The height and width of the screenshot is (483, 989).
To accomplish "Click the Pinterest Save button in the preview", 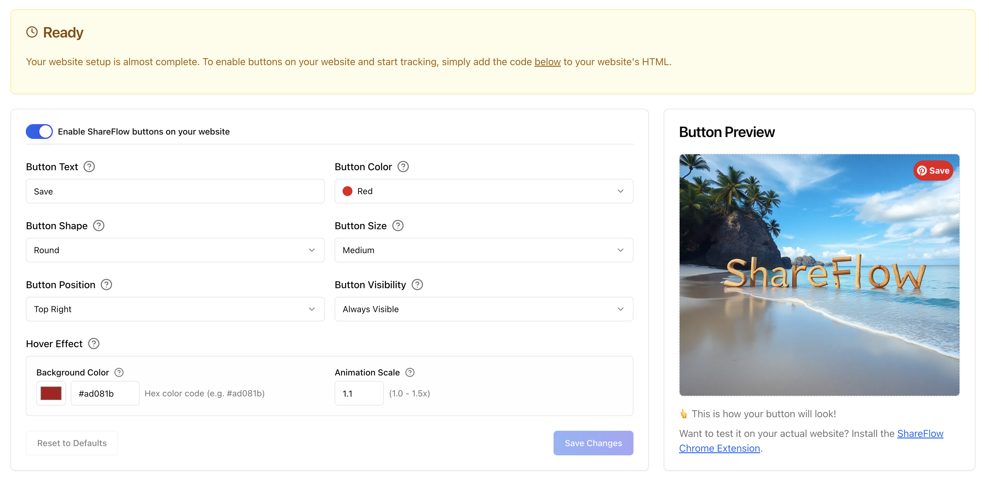I will (x=933, y=171).
